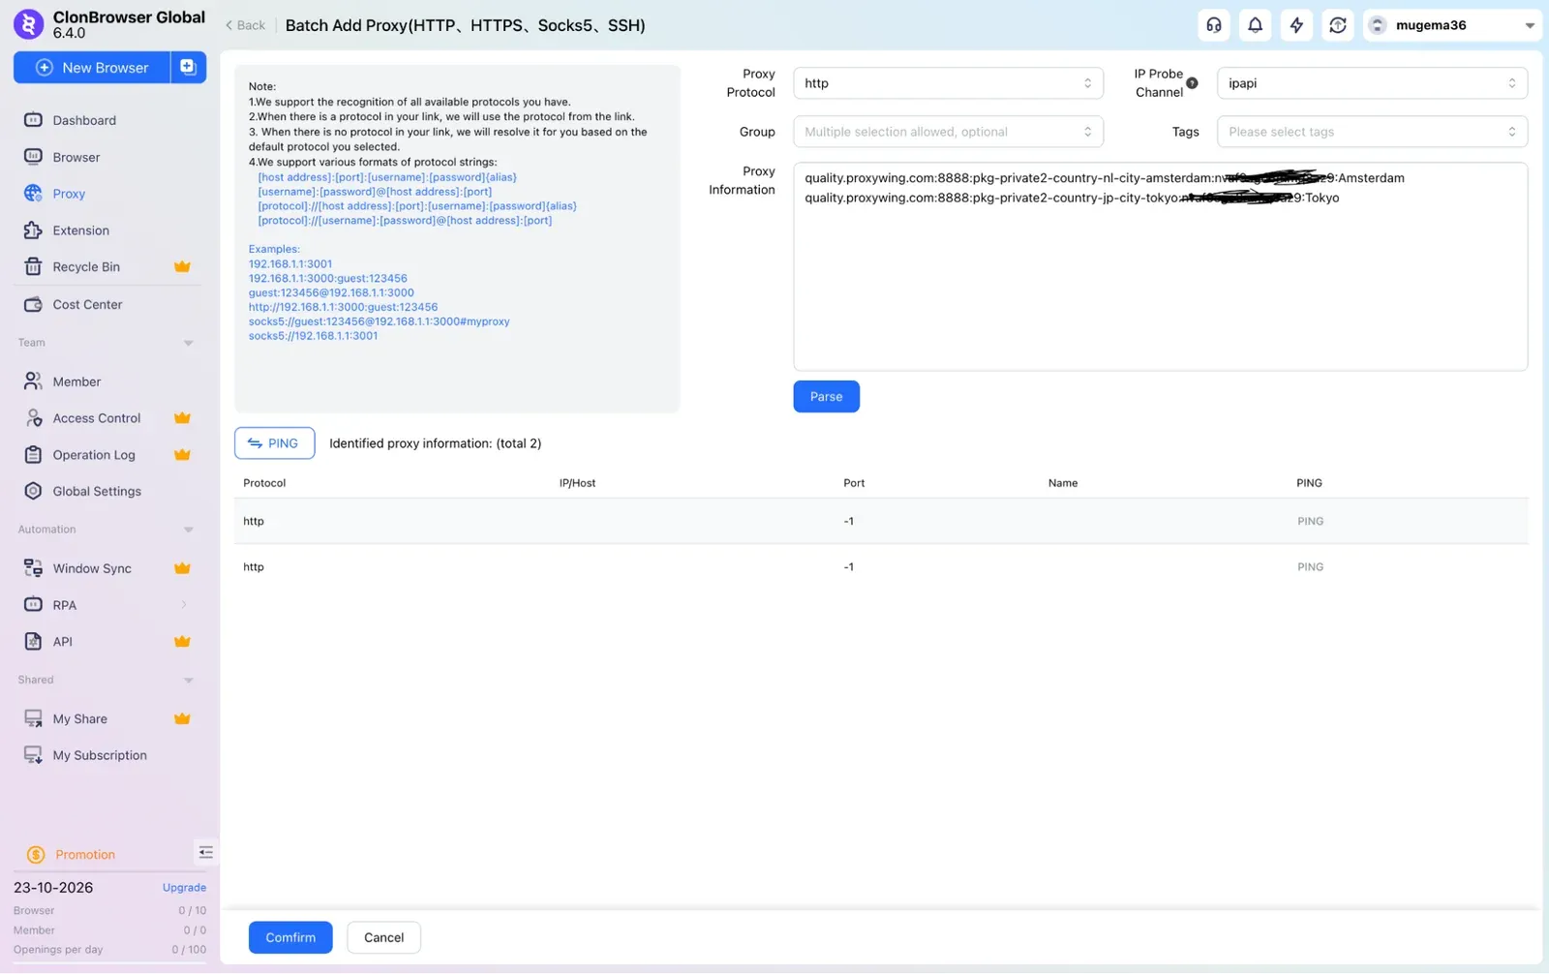Open Recycle Bin in sidebar

tap(86, 267)
